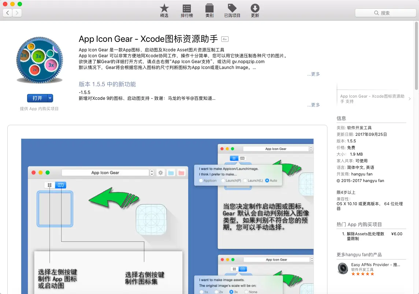This screenshot has width=419, height=294.
Task: Focus the 搜索 search field
Action: [x=385, y=13]
